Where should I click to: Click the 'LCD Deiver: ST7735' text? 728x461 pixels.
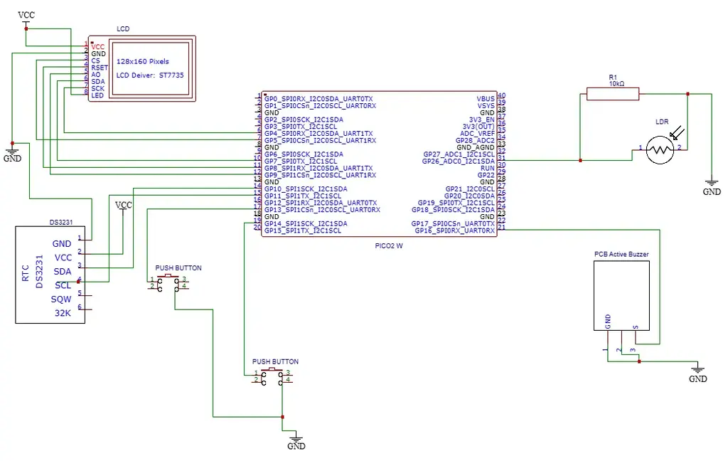point(150,75)
